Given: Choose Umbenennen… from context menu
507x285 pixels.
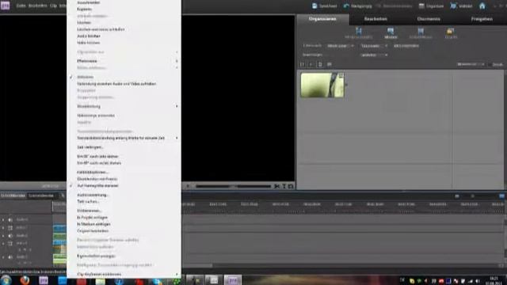Looking at the screenshot, I should point(90,211).
